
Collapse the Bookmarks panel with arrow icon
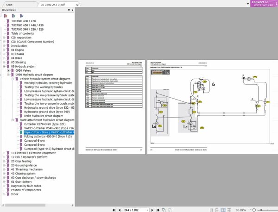[72, 10]
